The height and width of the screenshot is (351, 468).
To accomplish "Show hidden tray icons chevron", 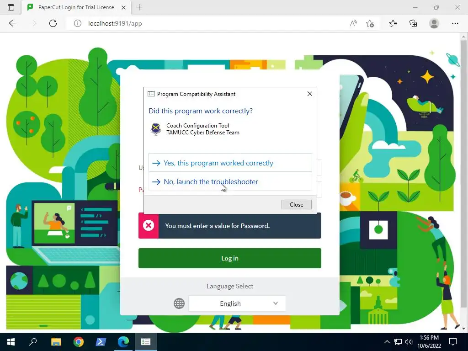I will [x=387, y=342].
